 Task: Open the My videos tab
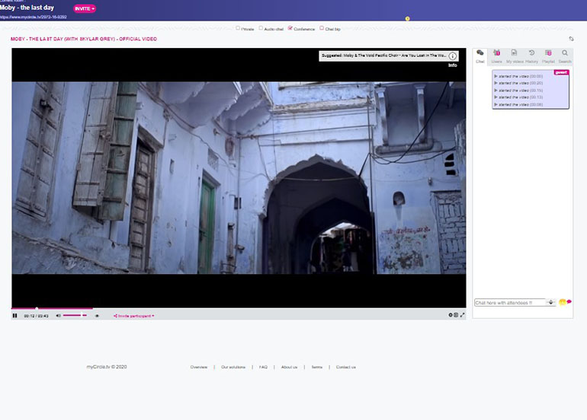tap(515, 56)
